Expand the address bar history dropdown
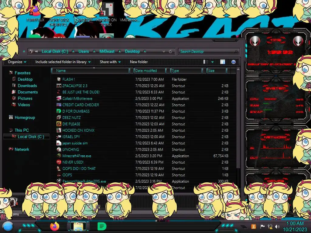The image size is (311, 233). pos(164,52)
